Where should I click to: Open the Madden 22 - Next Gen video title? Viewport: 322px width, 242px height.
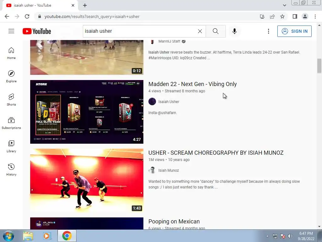point(192,84)
